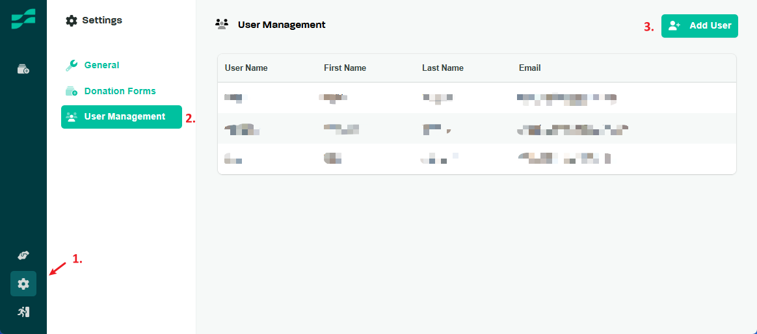
Task: Click the people icon beside the User Management heading
Action: point(222,25)
